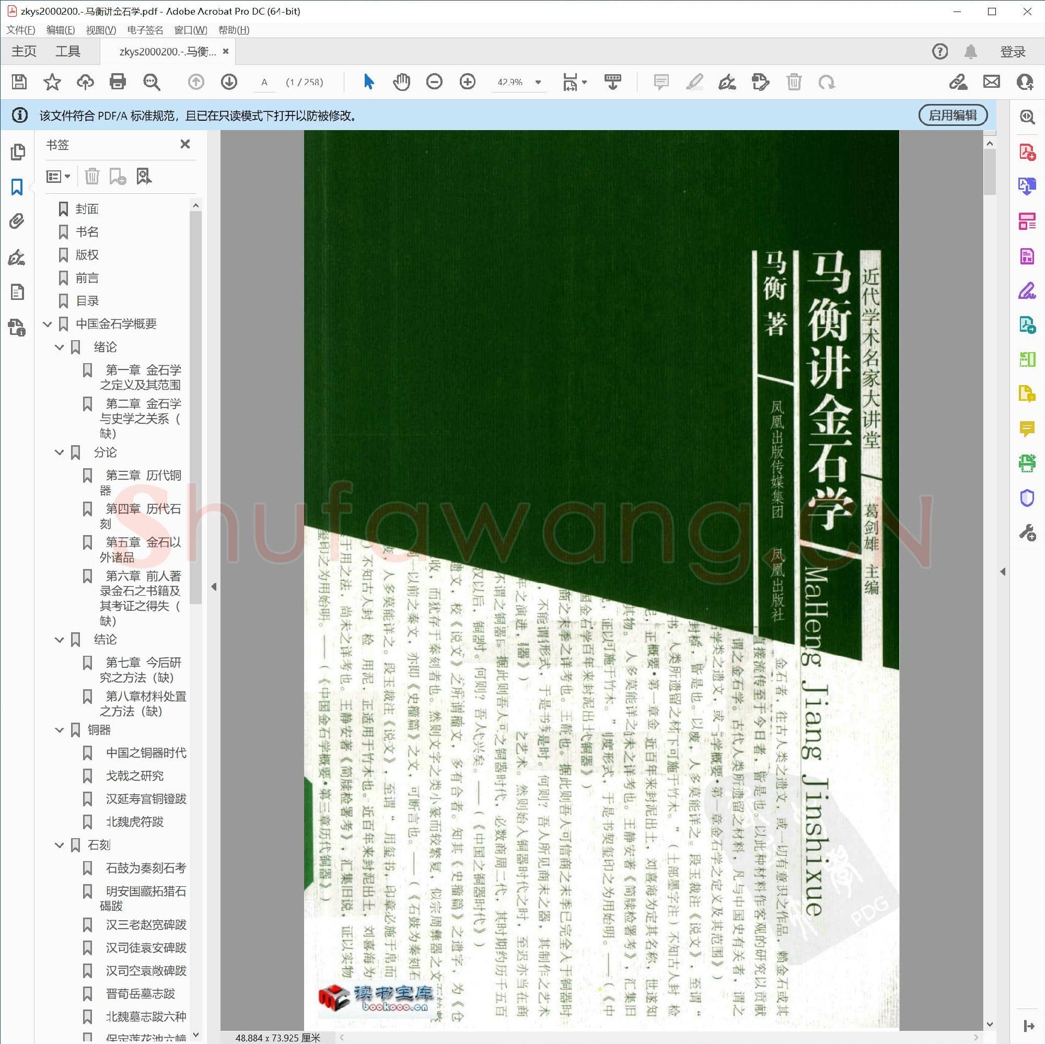
Task: Open the zoom percentage dropdown
Action: click(538, 82)
